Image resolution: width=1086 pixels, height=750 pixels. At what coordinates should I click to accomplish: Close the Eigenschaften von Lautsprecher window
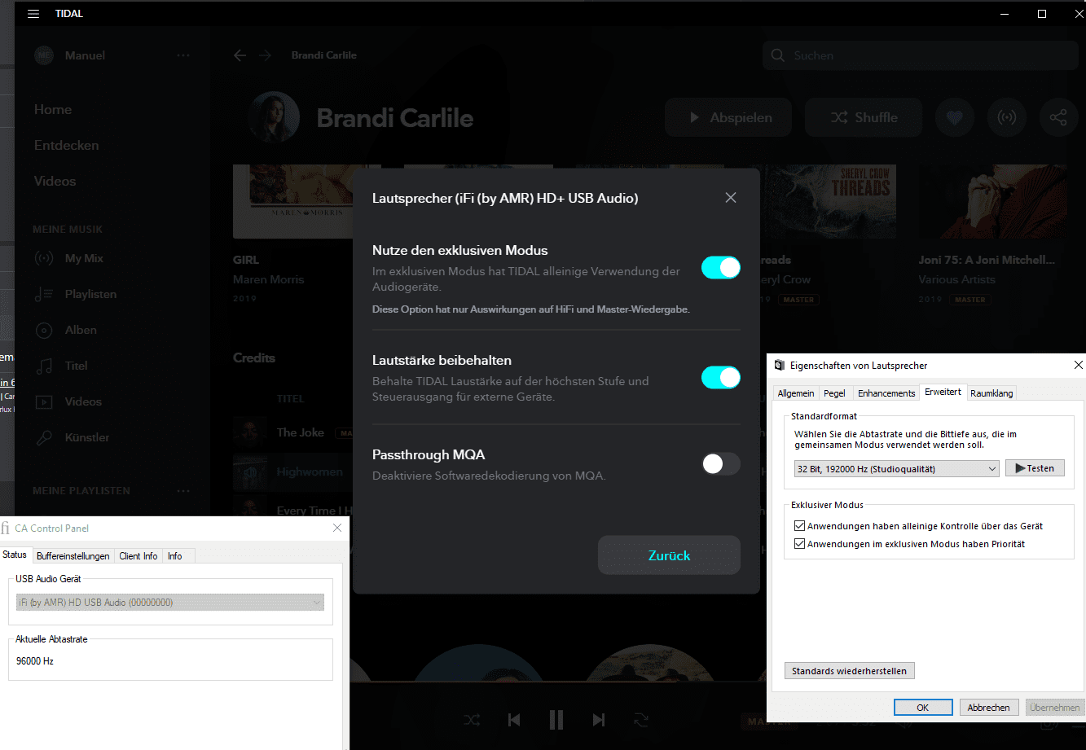(x=1079, y=365)
